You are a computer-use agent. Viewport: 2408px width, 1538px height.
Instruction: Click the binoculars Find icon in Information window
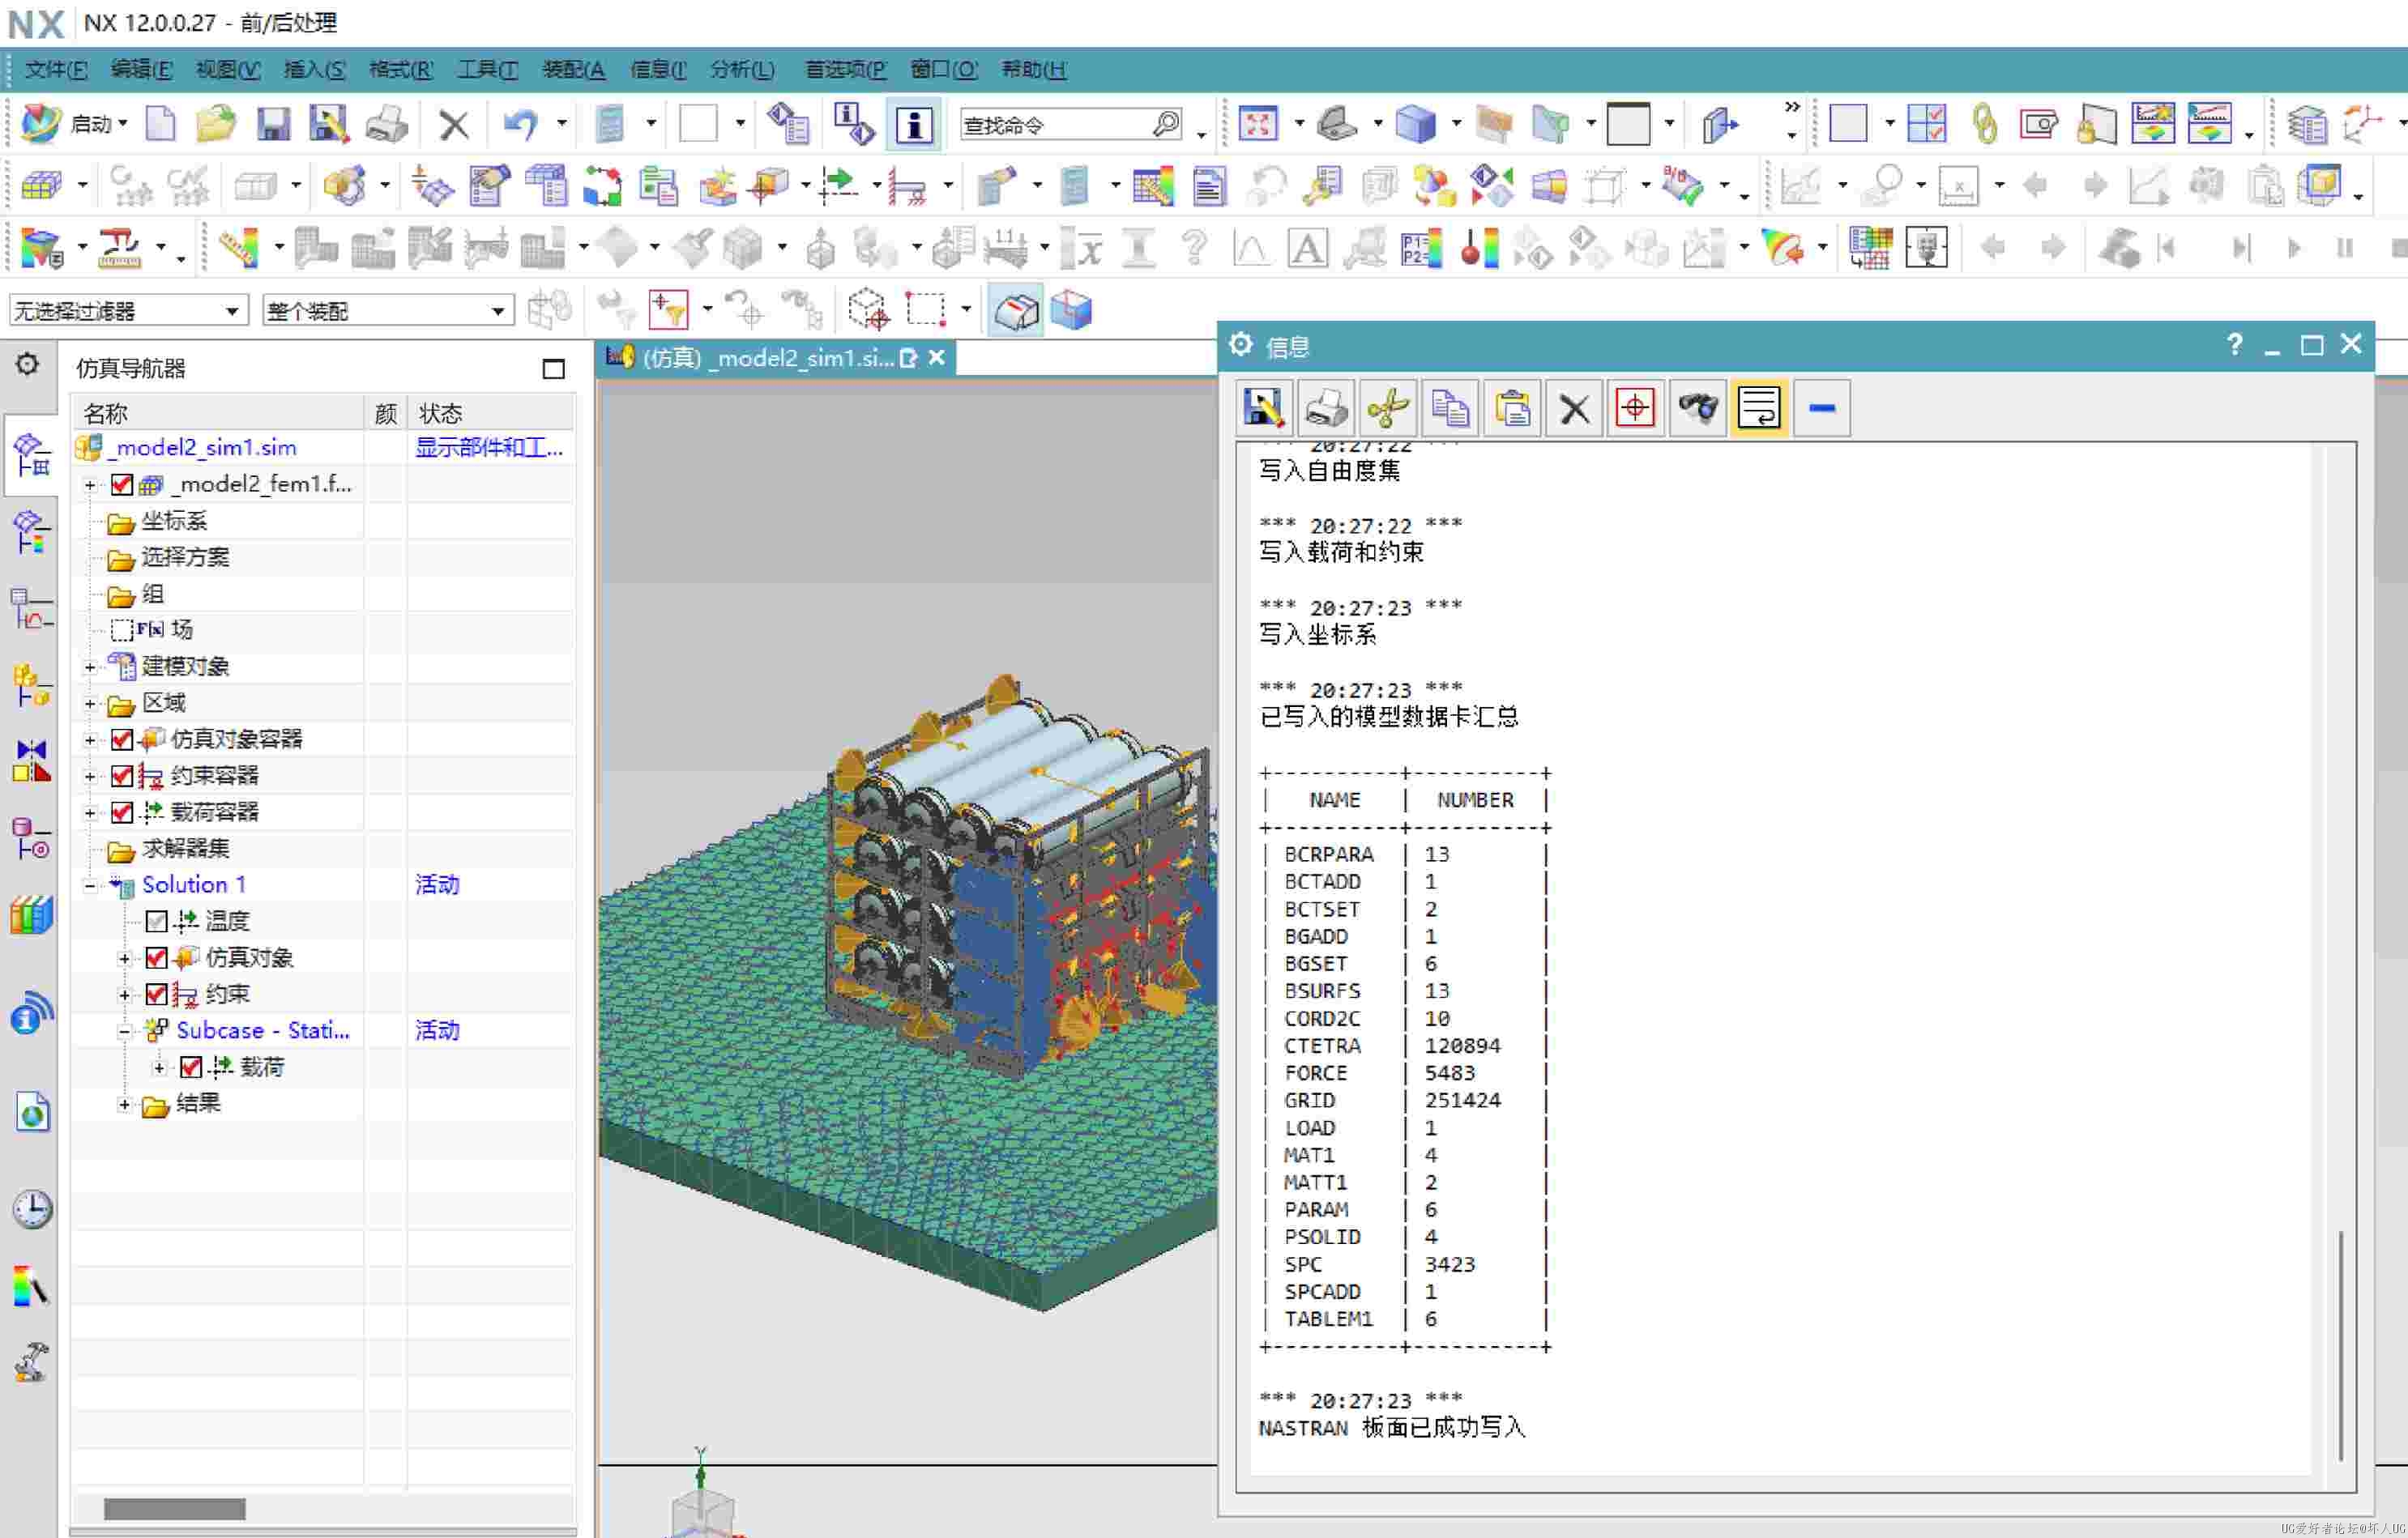point(1697,407)
